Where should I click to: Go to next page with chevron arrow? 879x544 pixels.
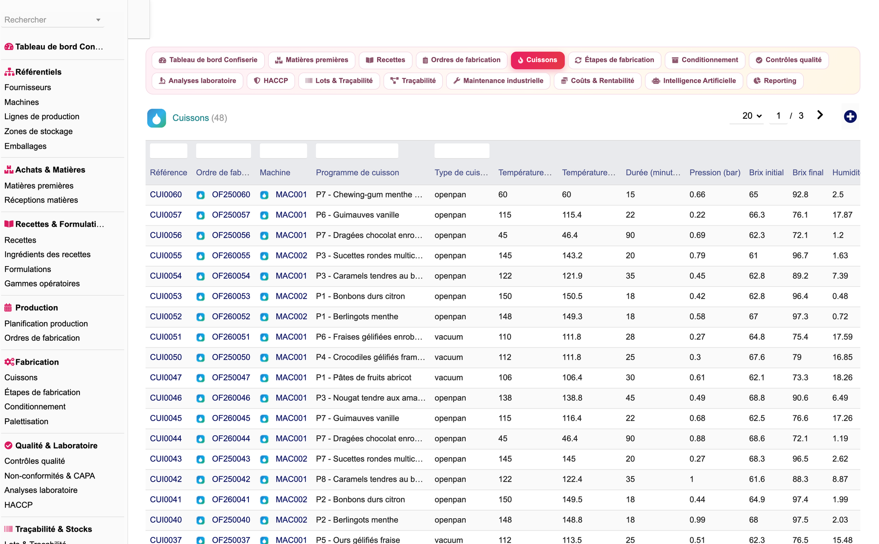820,115
